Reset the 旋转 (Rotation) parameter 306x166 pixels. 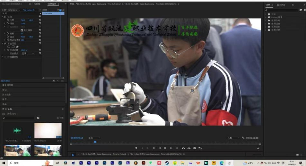tap(40, 33)
